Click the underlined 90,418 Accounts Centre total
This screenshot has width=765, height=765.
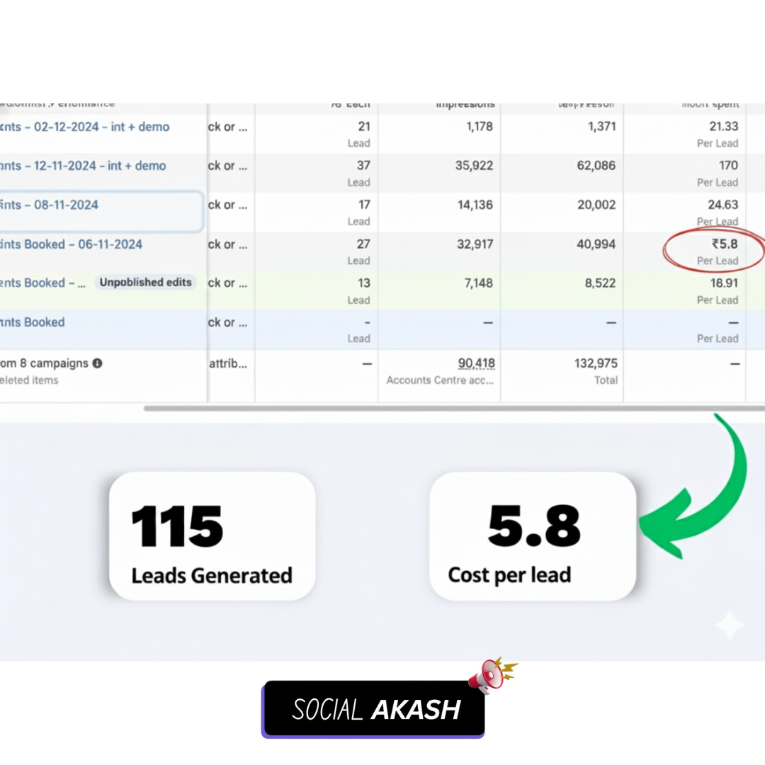(x=476, y=363)
